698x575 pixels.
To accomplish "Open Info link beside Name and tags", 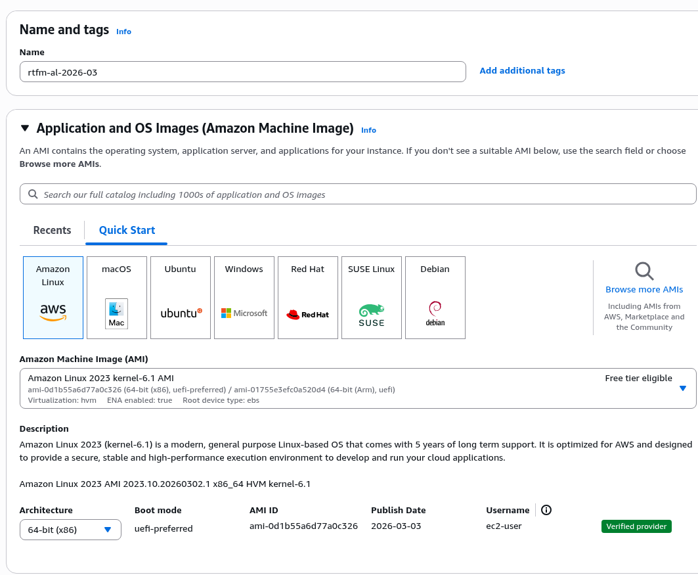I will coord(123,32).
